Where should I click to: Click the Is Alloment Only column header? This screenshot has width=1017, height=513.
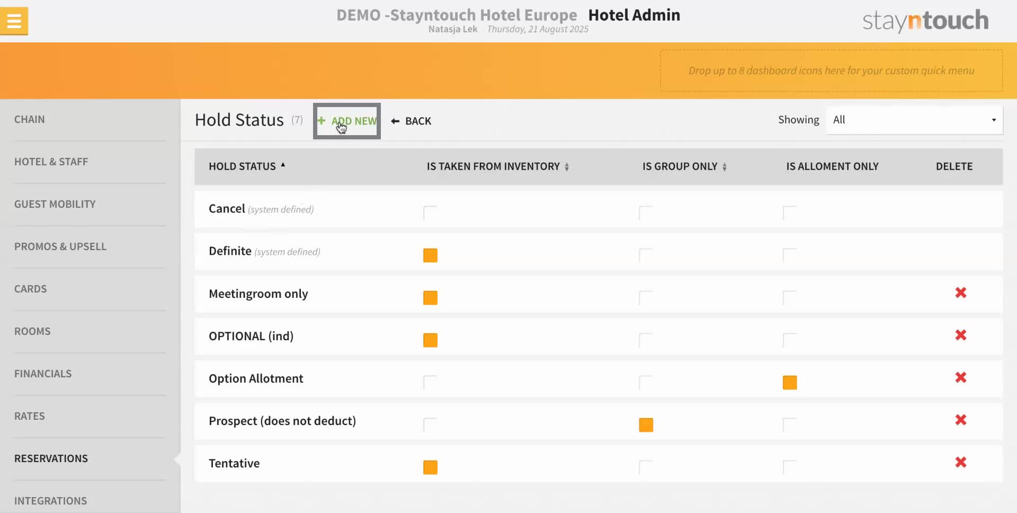pyautogui.click(x=832, y=166)
